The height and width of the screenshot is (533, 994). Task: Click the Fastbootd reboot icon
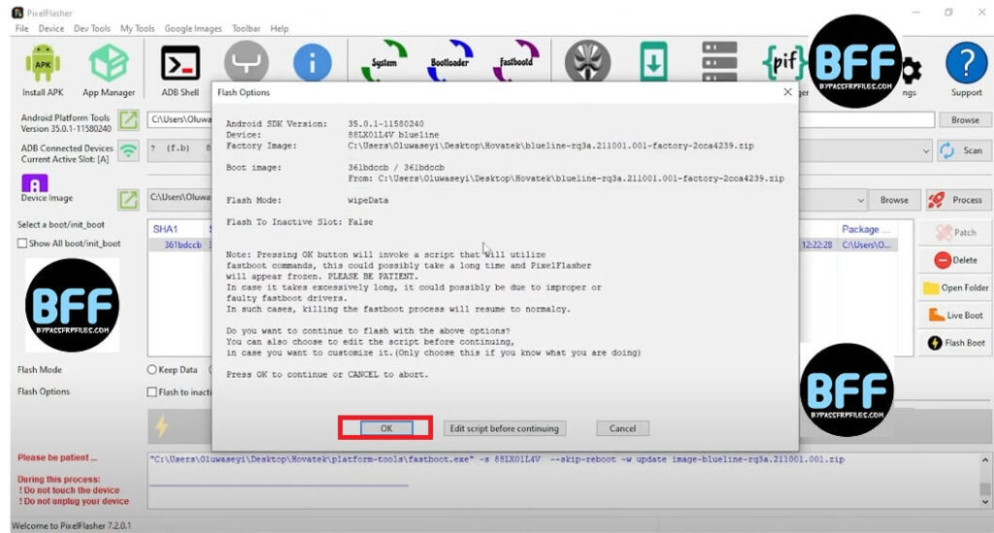coord(515,64)
